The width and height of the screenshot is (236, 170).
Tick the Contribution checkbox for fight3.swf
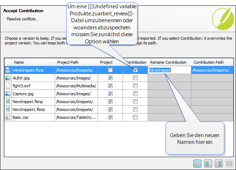pyautogui.click(x=135, y=86)
